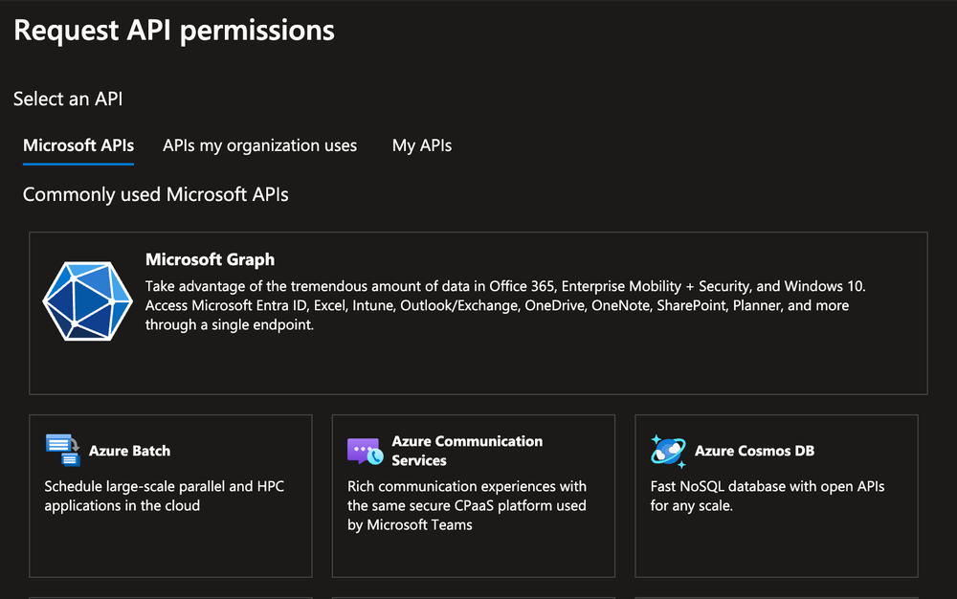Pick the Azure Communication Services card
Screen dimensions: 957x599
coord(473,496)
